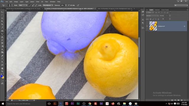Open the layer blend mode dropdown
Viewport: 189px width, 106px height.
click(x=152, y=16)
